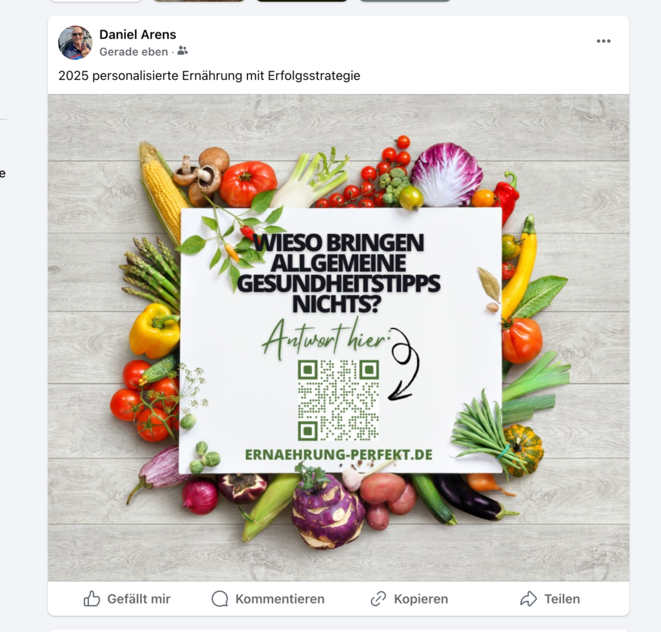Click the thumbs-up like icon
The width and height of the screenshot is (661, 632).
tap(92, 598)
